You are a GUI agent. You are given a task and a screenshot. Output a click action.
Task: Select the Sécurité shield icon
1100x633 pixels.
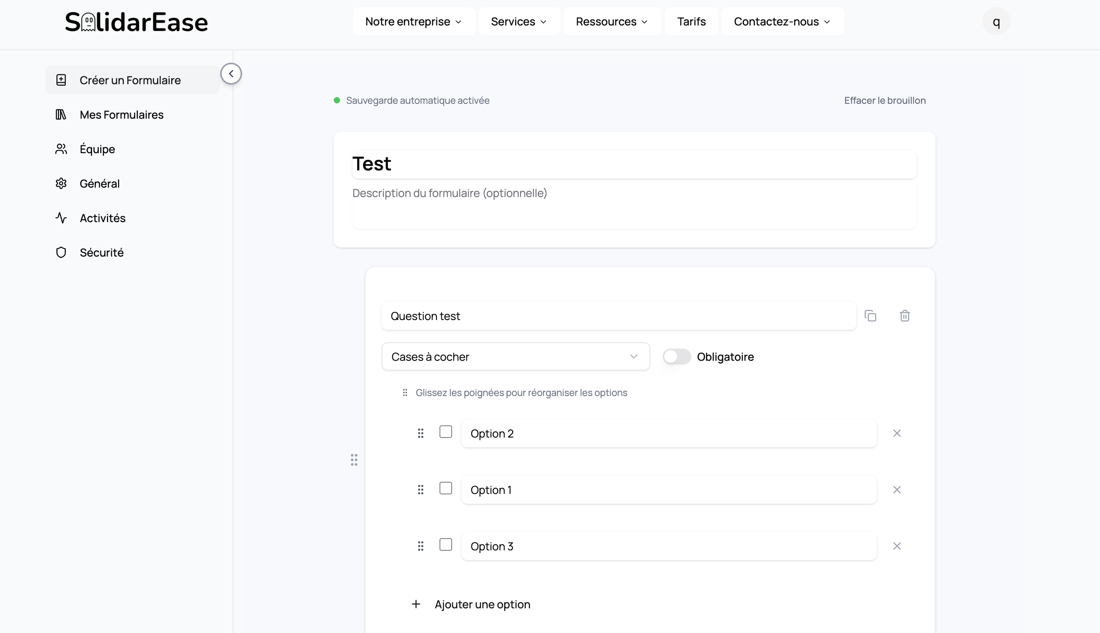tap(61, 252)
